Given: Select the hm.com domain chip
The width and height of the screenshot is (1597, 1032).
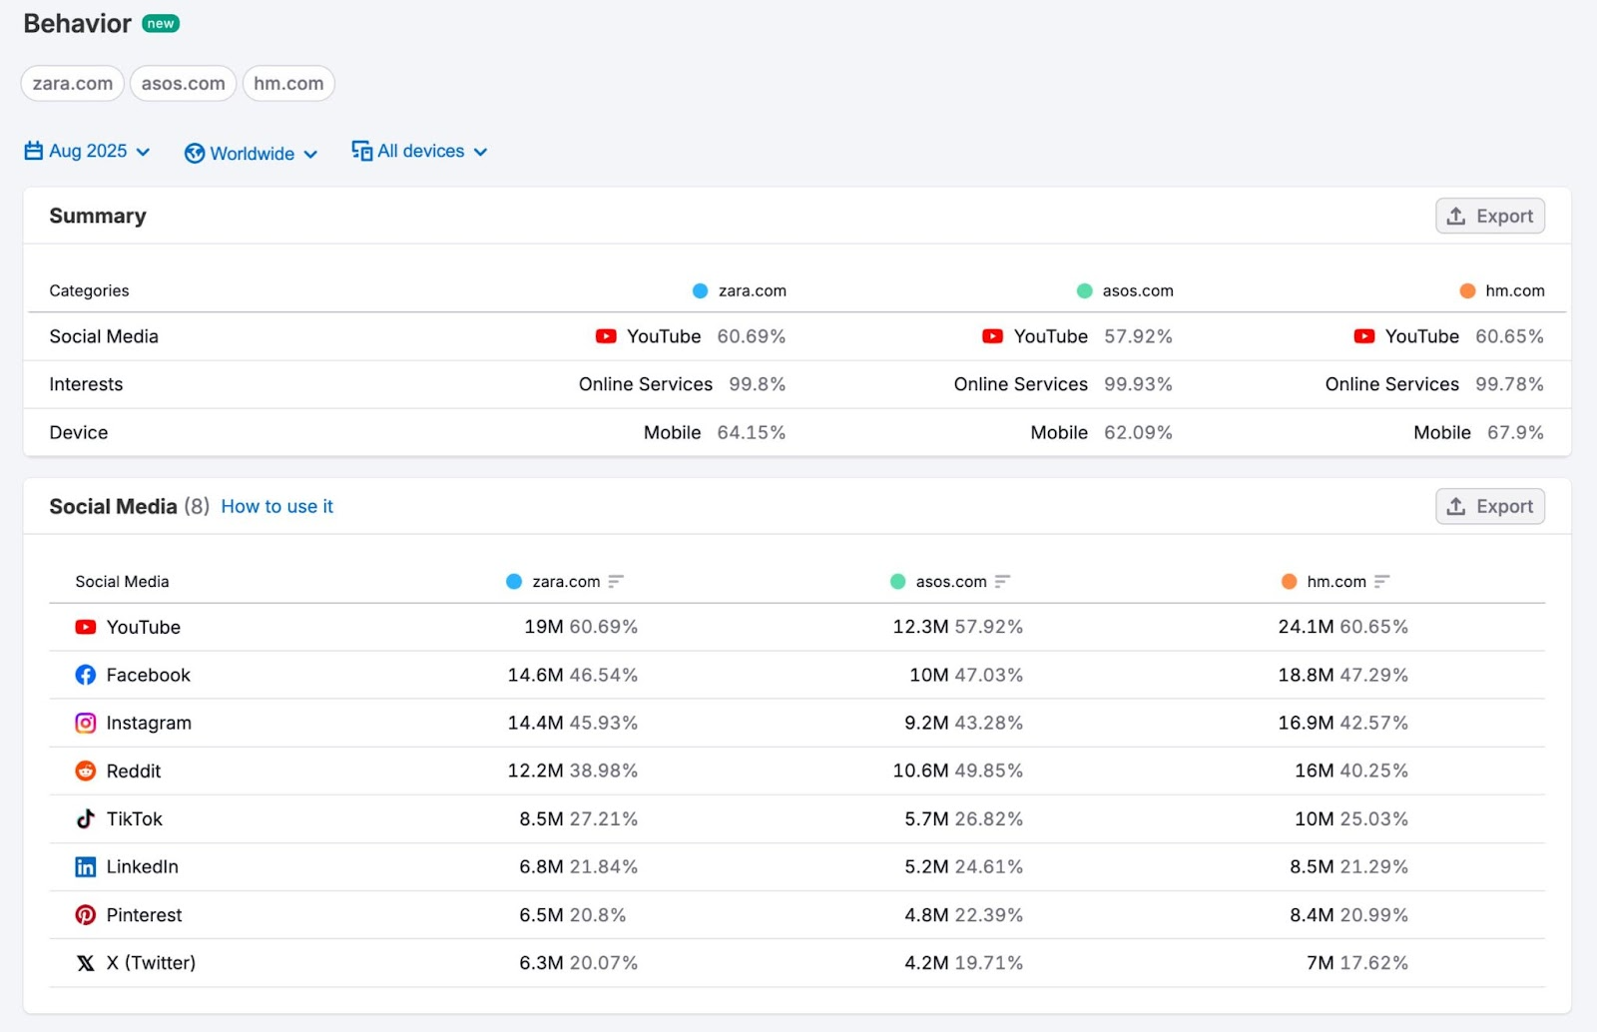Looking at the screenshot, I should tap(288, 83).
